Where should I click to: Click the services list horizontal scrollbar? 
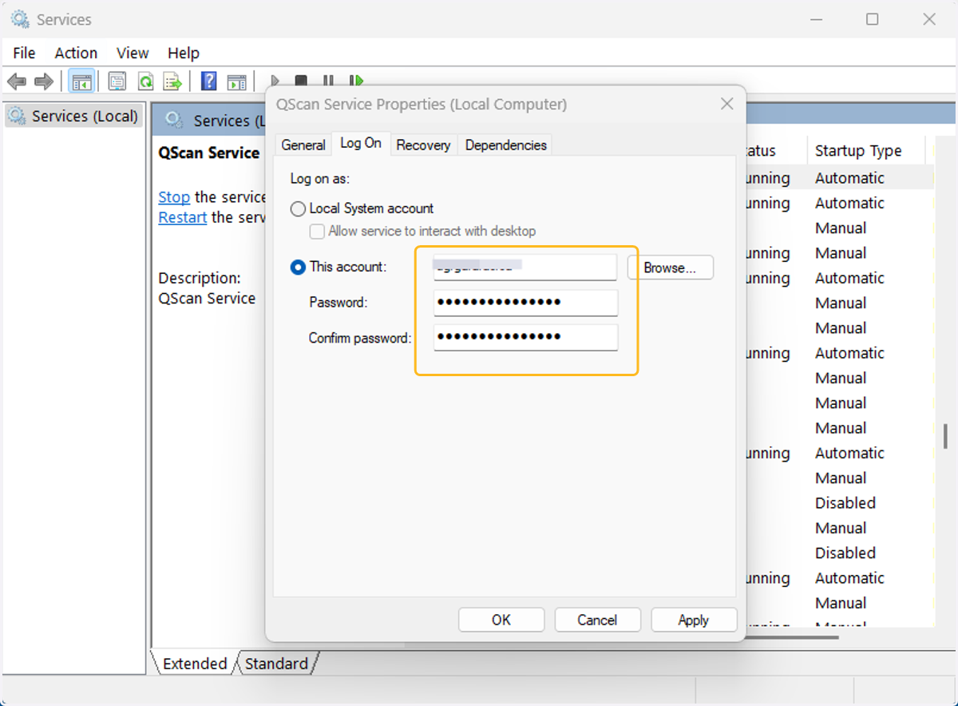pos(790,637)
